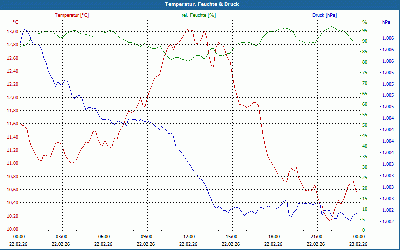The width and height of the screenshot is (400, 250).
Task: Click the hPa unit label on right axis
Action: point(386,22)
